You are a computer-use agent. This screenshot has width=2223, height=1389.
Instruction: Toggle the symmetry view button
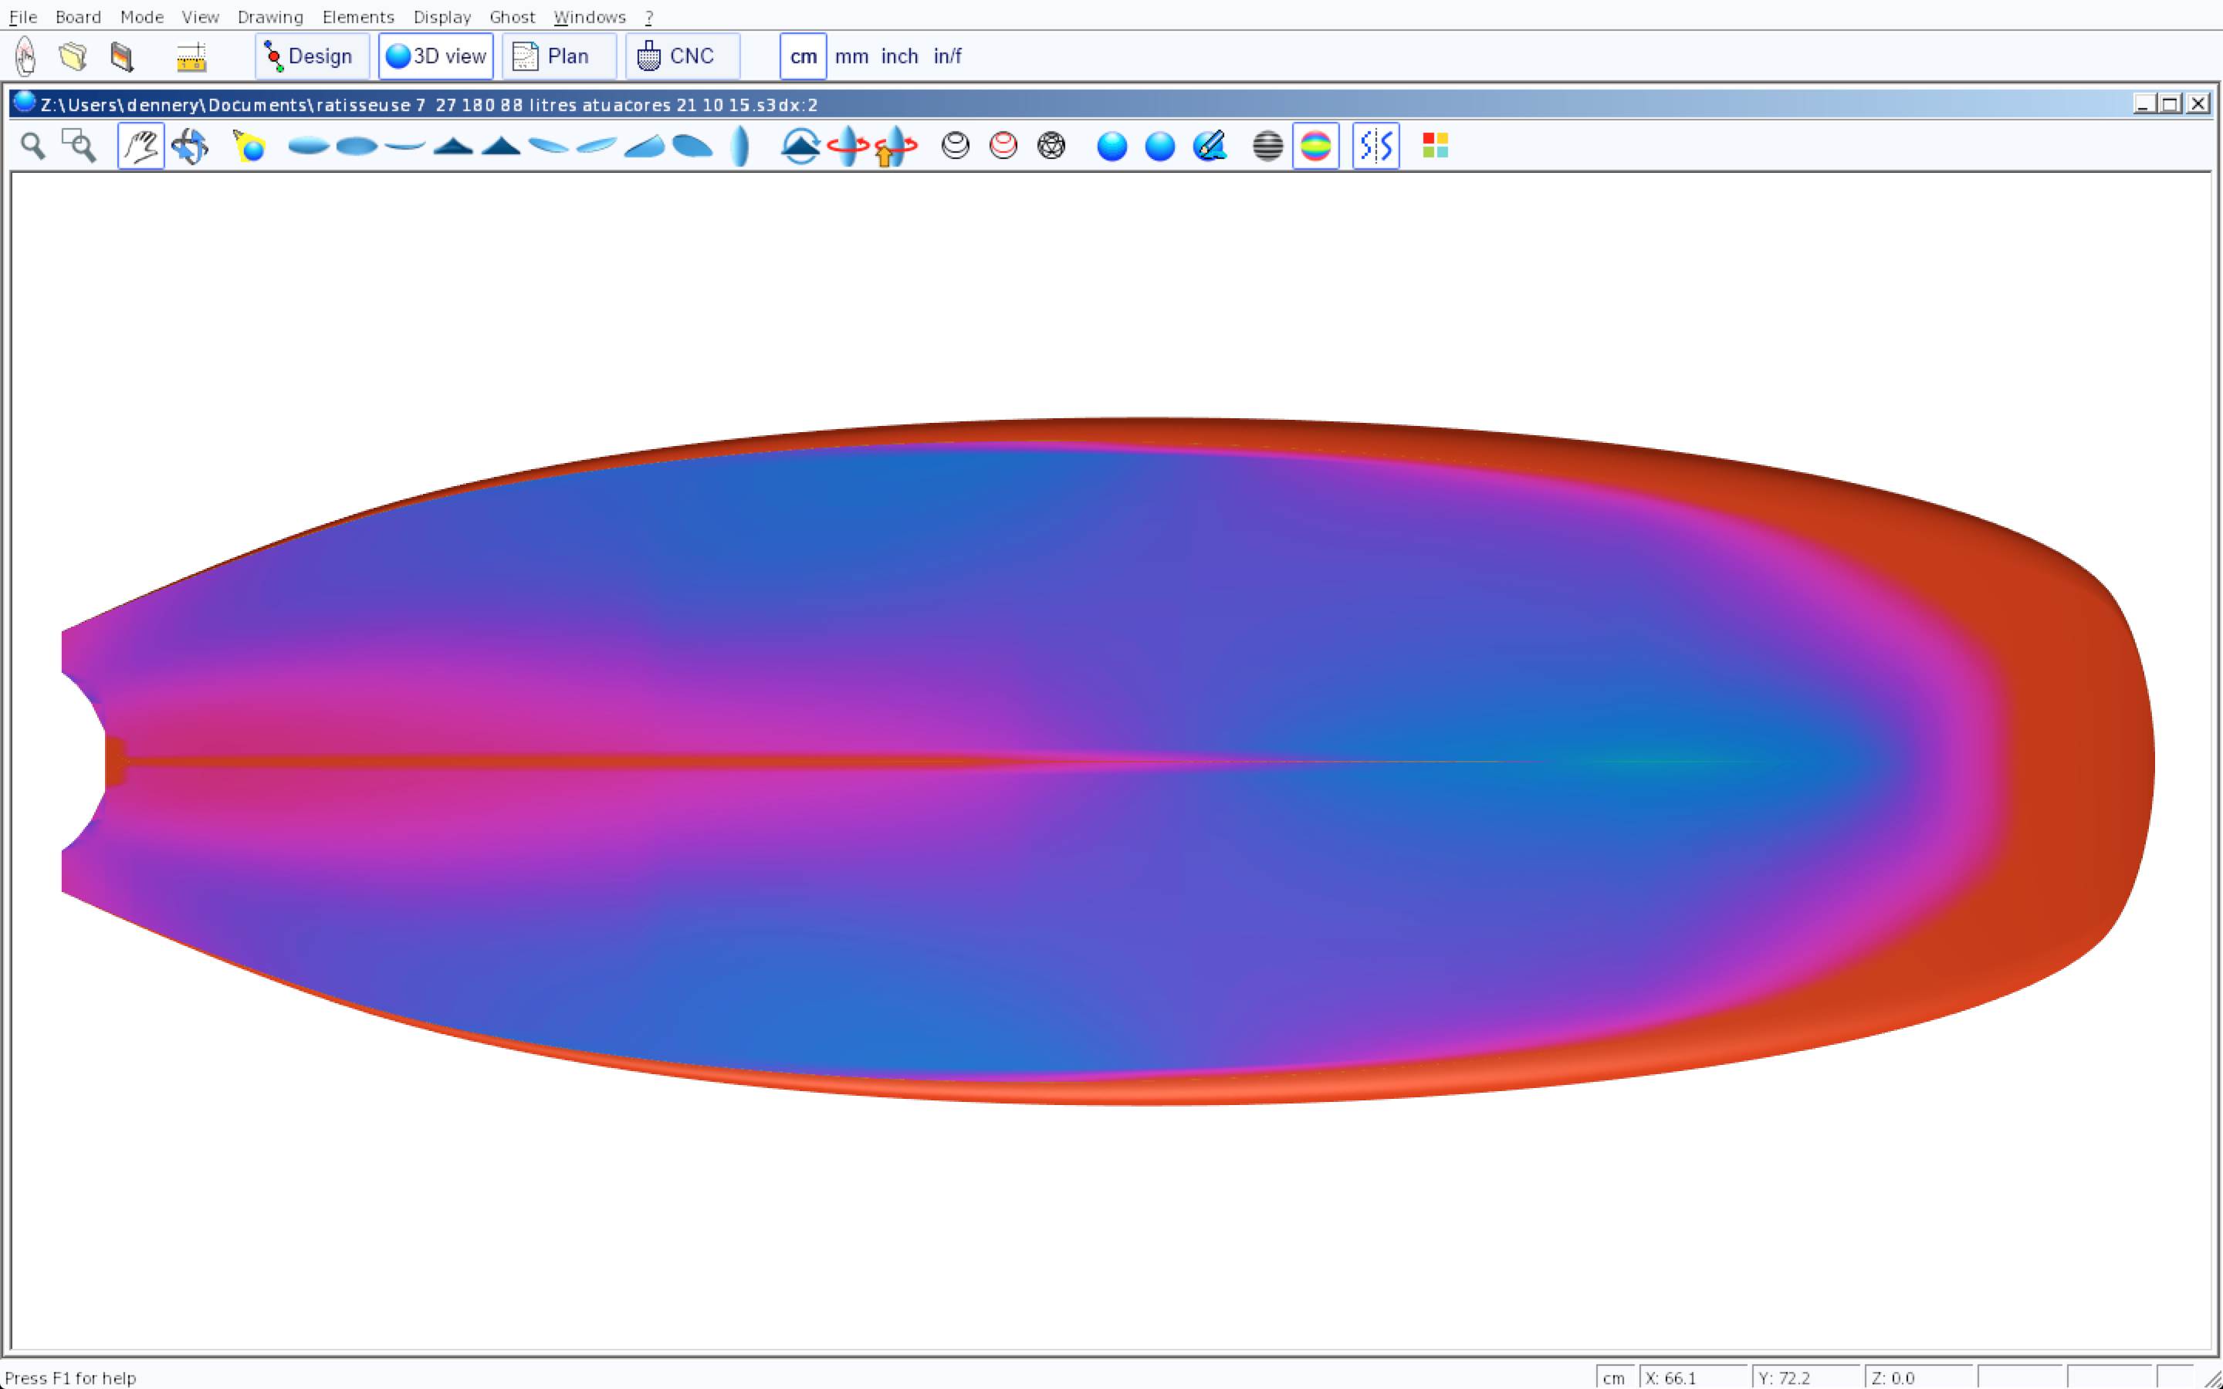(1375, 146)
